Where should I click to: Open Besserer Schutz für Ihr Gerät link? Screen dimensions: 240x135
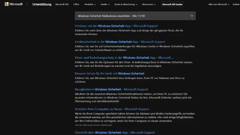pyautogui.click(x=109, y=74)
